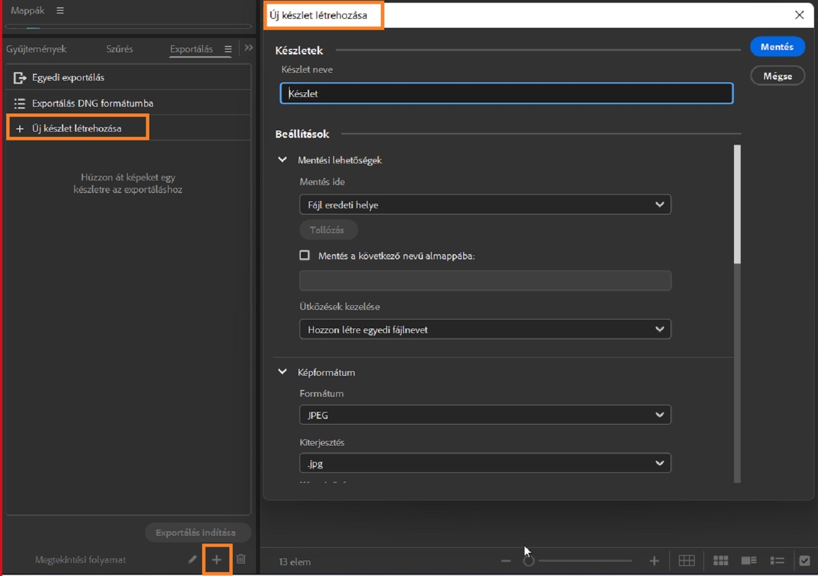818x576 pixels.
Task: Open the Exportálás panel options menu
Action: pyautogui.click(x=228, y=49)
